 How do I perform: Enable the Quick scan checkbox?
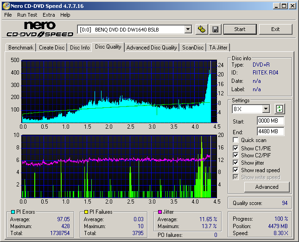pyautogui.click(x=236, y=140)
